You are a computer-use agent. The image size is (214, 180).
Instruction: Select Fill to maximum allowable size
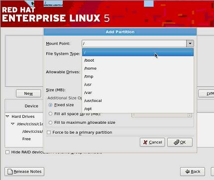click(50, 122)
